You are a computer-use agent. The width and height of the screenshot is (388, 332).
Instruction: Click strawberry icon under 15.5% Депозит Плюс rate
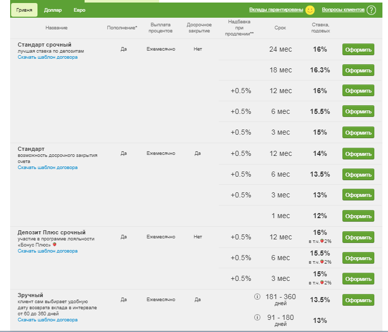[x=322, y=262]
